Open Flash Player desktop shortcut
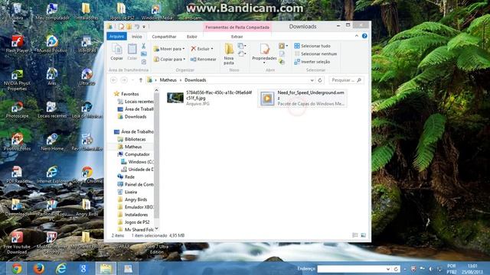The width and height of the screenshot is (490, 275). coord(18,44)
